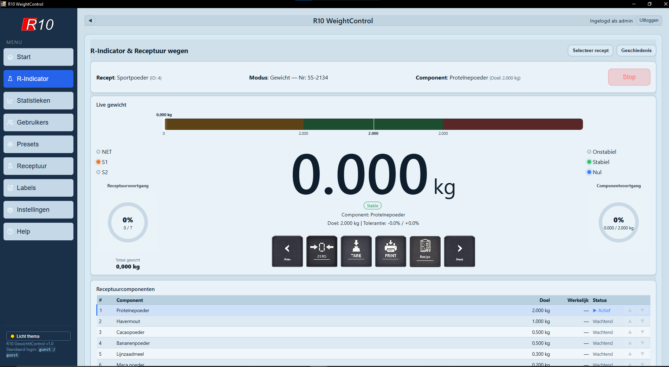Open Statistieken from the menu

click(x=38, y=101)
